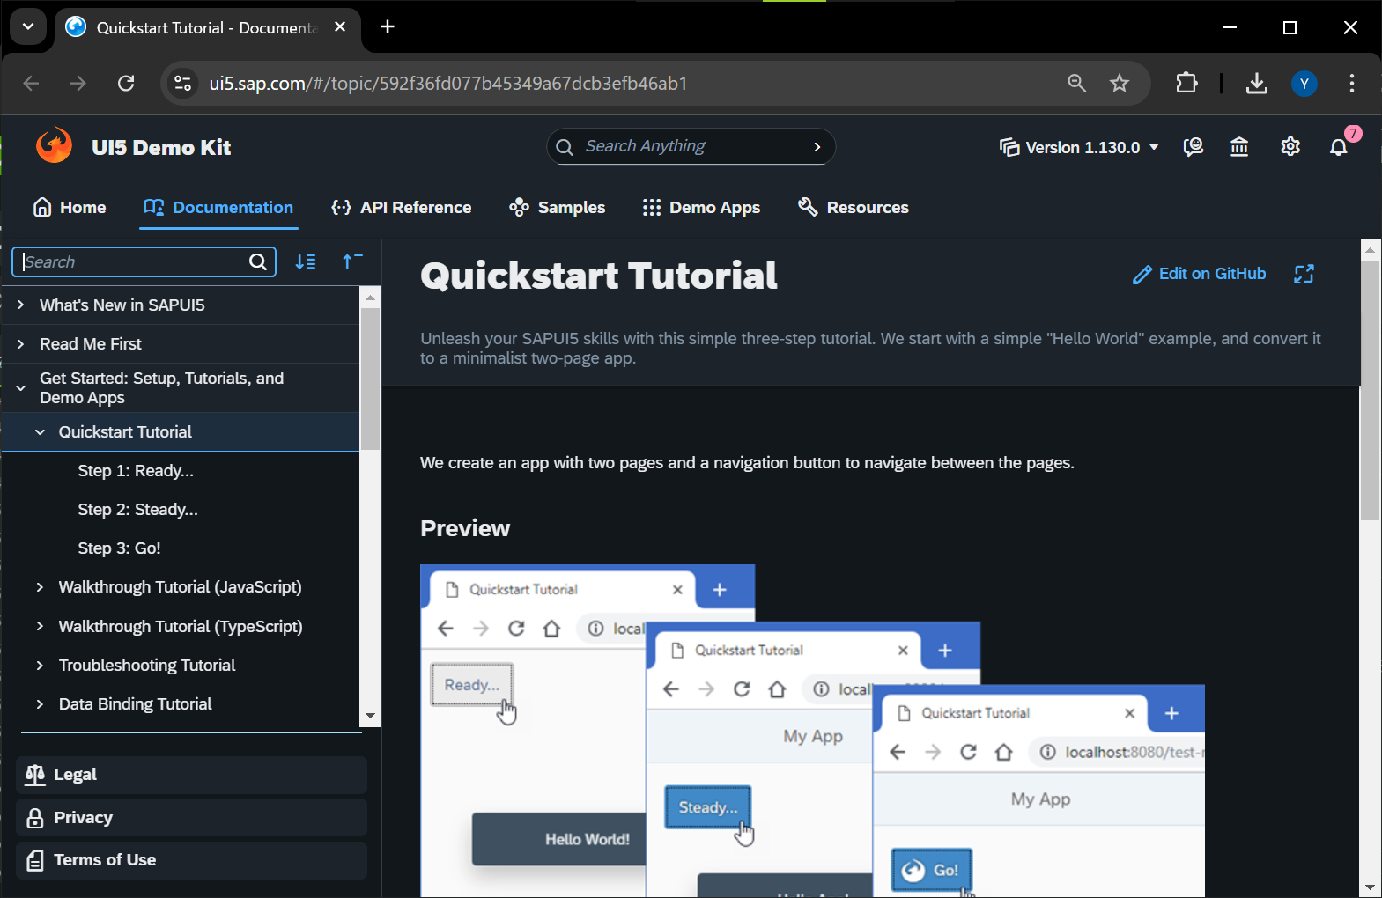Click the Edit on GitHub pencil icon
This screenshot has height=898, width=1382.
1142,275
